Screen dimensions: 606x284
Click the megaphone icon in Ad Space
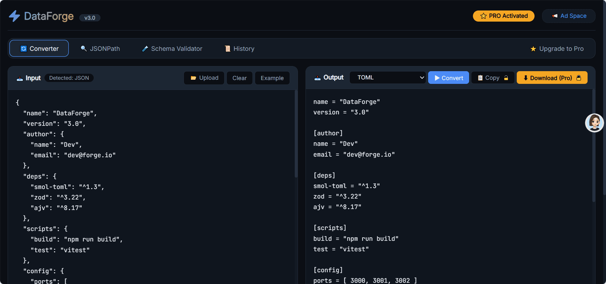point(555,16)
